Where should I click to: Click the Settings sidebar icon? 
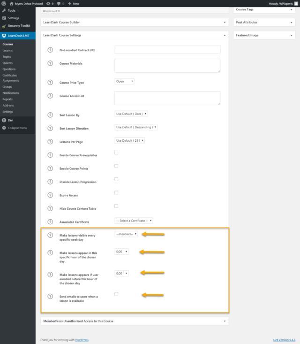4,18
